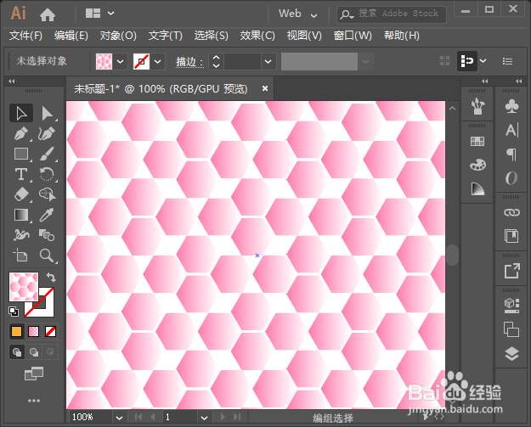Image resolution: width=531 pixels, height=427 pixels.
Task: Select the Shape Builder tool
Action: pyautogui.click(x=47, y=194)
